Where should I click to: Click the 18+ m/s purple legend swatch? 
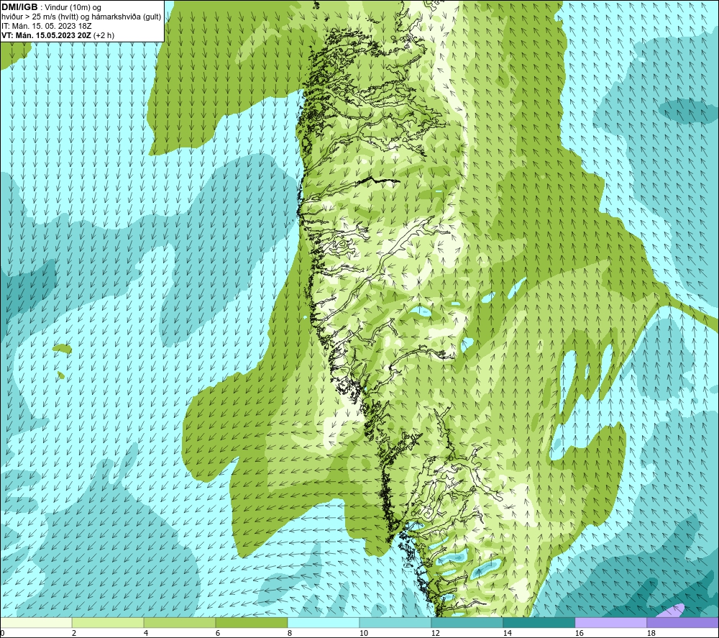click(682, 622)
